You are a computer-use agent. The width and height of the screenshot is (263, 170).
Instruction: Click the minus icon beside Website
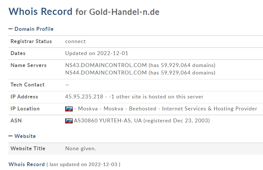tap(10, 136)
